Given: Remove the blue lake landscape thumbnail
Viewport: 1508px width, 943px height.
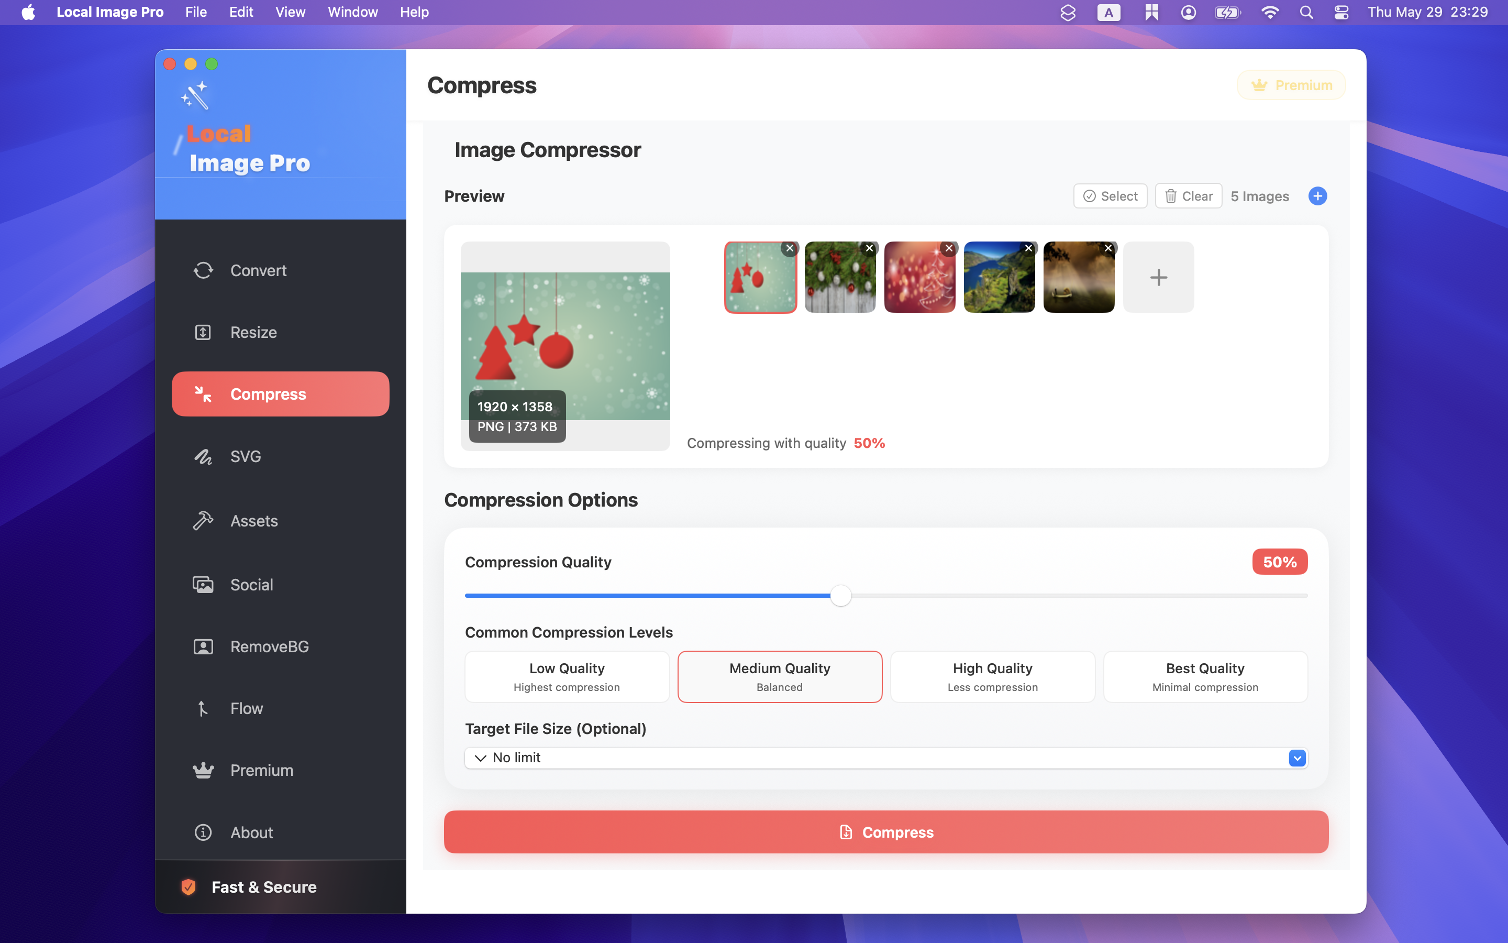Looking at the screenshot, I should click(1029, 248).
